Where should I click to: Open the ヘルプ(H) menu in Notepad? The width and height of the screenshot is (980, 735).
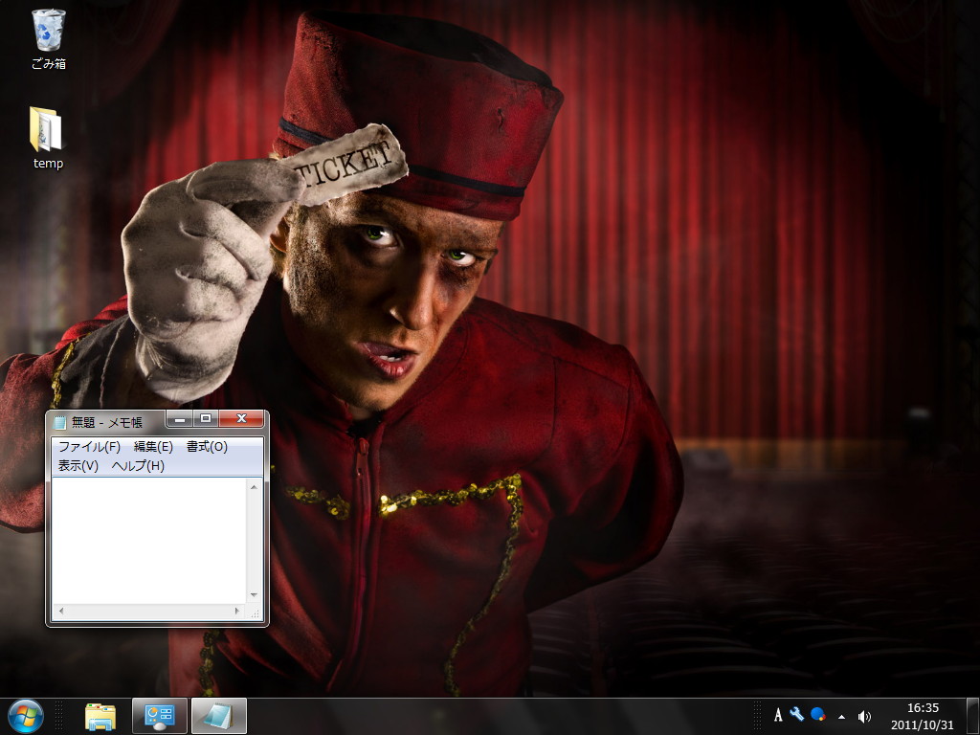[x=138, y=466]
